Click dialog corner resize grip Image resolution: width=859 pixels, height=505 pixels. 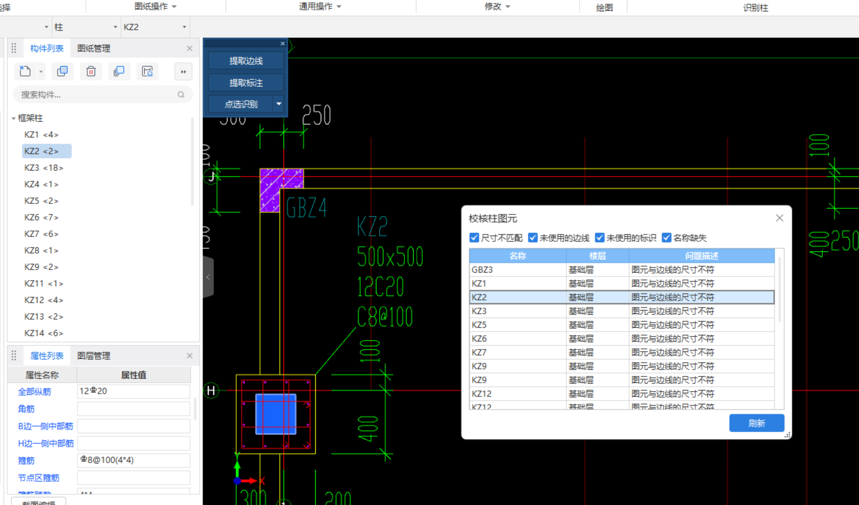click(x=787, y=435)
